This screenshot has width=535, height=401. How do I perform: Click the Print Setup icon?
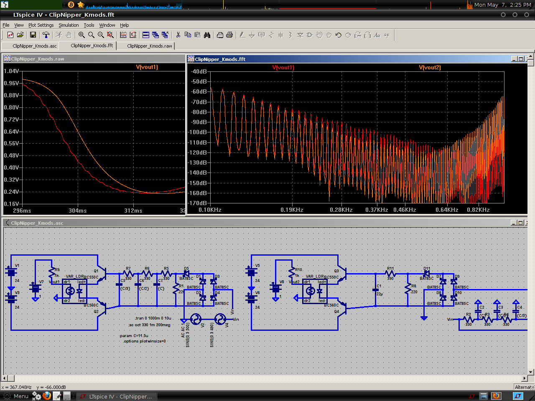(x=220, y=35)
